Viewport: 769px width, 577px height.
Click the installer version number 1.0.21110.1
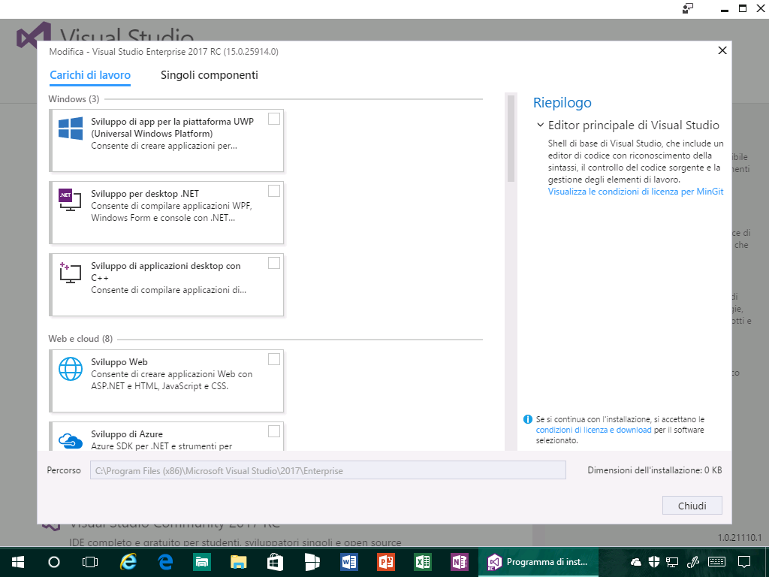(x=740, y=537)
